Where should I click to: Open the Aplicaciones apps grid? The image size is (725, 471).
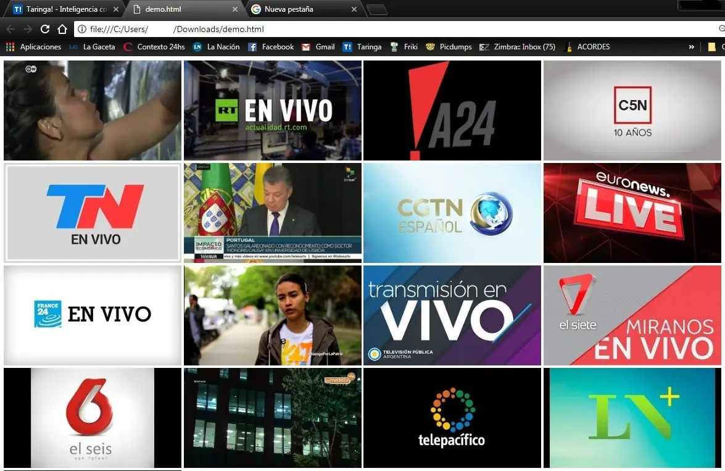(33, 47)
